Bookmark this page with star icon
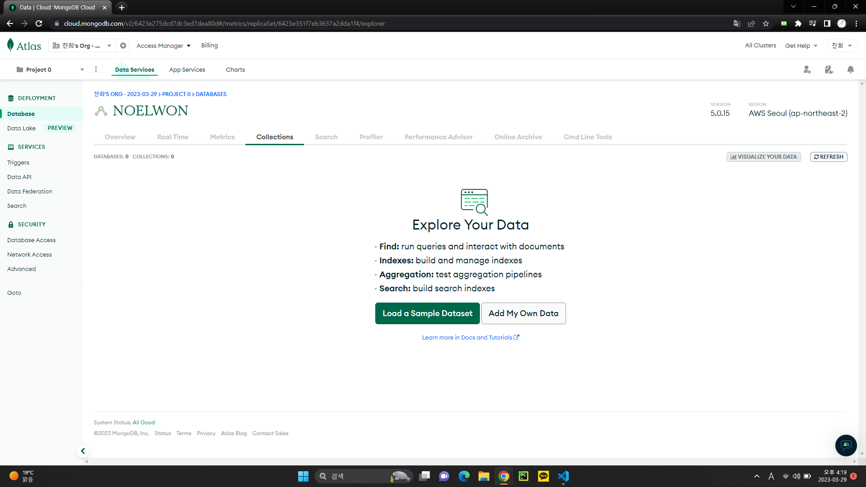Viewport: 866px width, 487px height. click(766, 23)
